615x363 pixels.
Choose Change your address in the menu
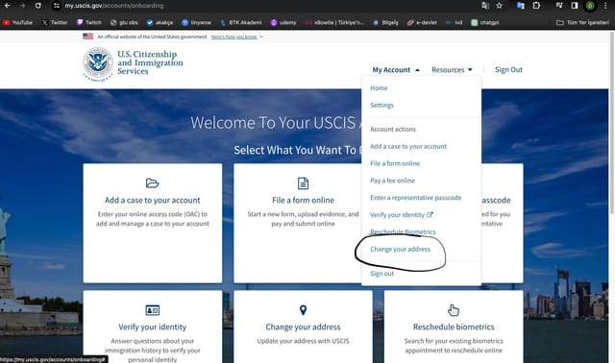(400, 249)
